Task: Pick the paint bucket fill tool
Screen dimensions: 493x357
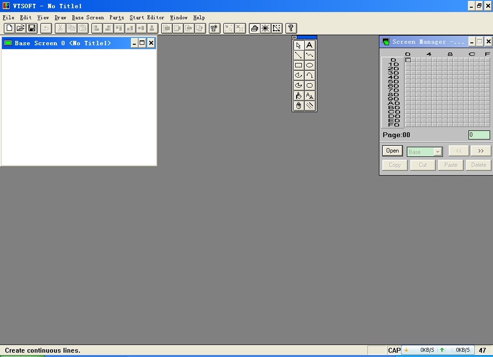Action: click(298, 96)
